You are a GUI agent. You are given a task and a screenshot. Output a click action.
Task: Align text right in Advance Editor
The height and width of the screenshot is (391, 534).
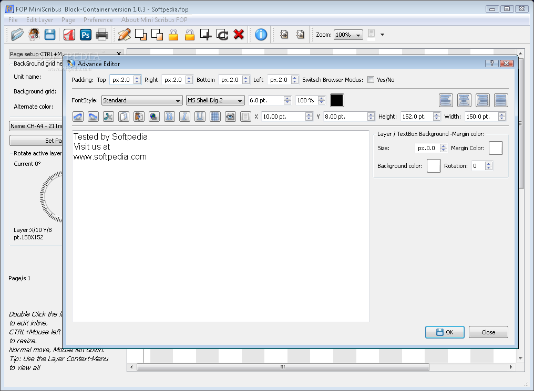tap(482, 100)
